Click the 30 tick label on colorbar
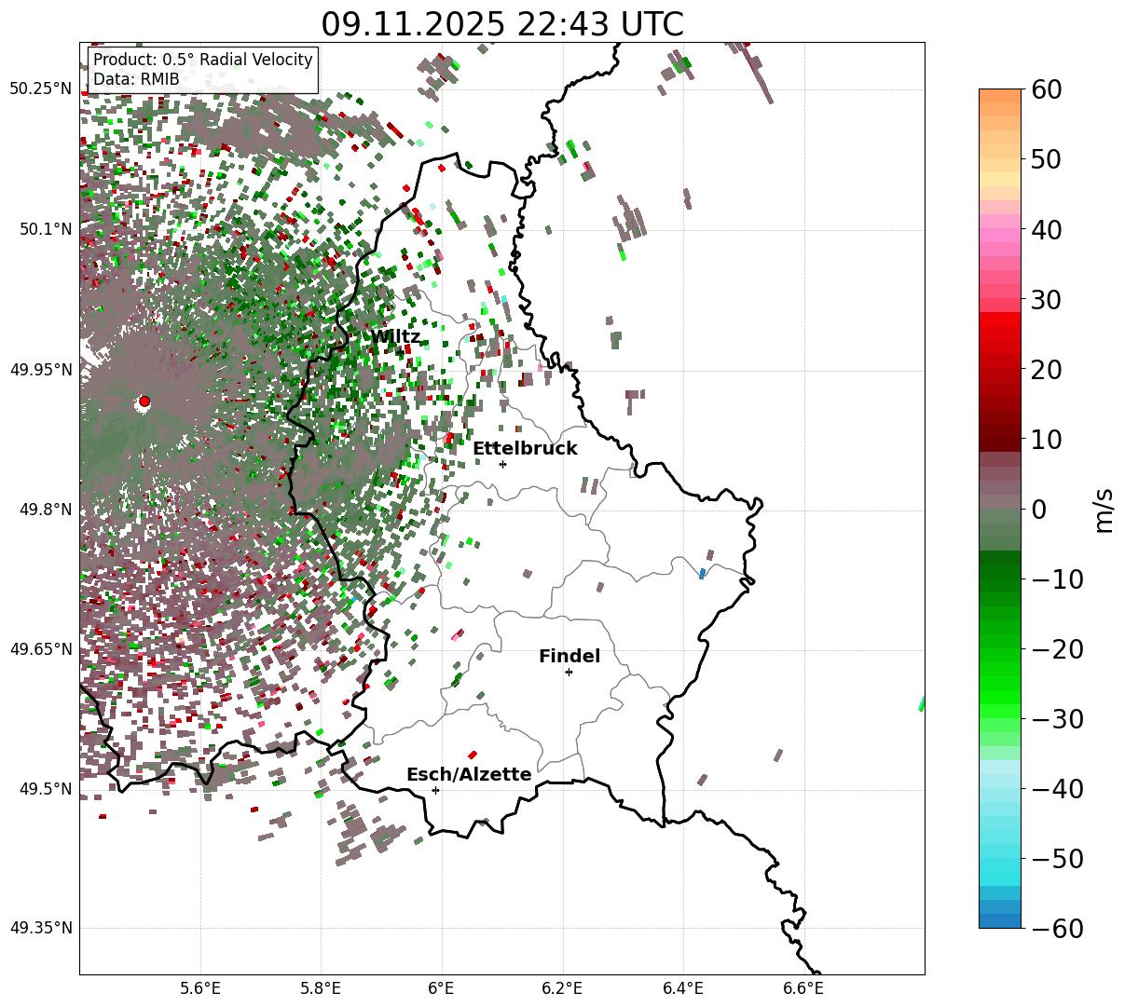This screenshot has width=1125, height=1007. tap(1045, 300)
